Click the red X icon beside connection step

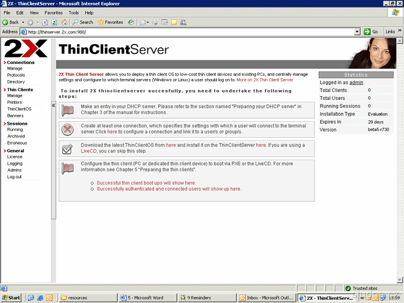[68, 130]
